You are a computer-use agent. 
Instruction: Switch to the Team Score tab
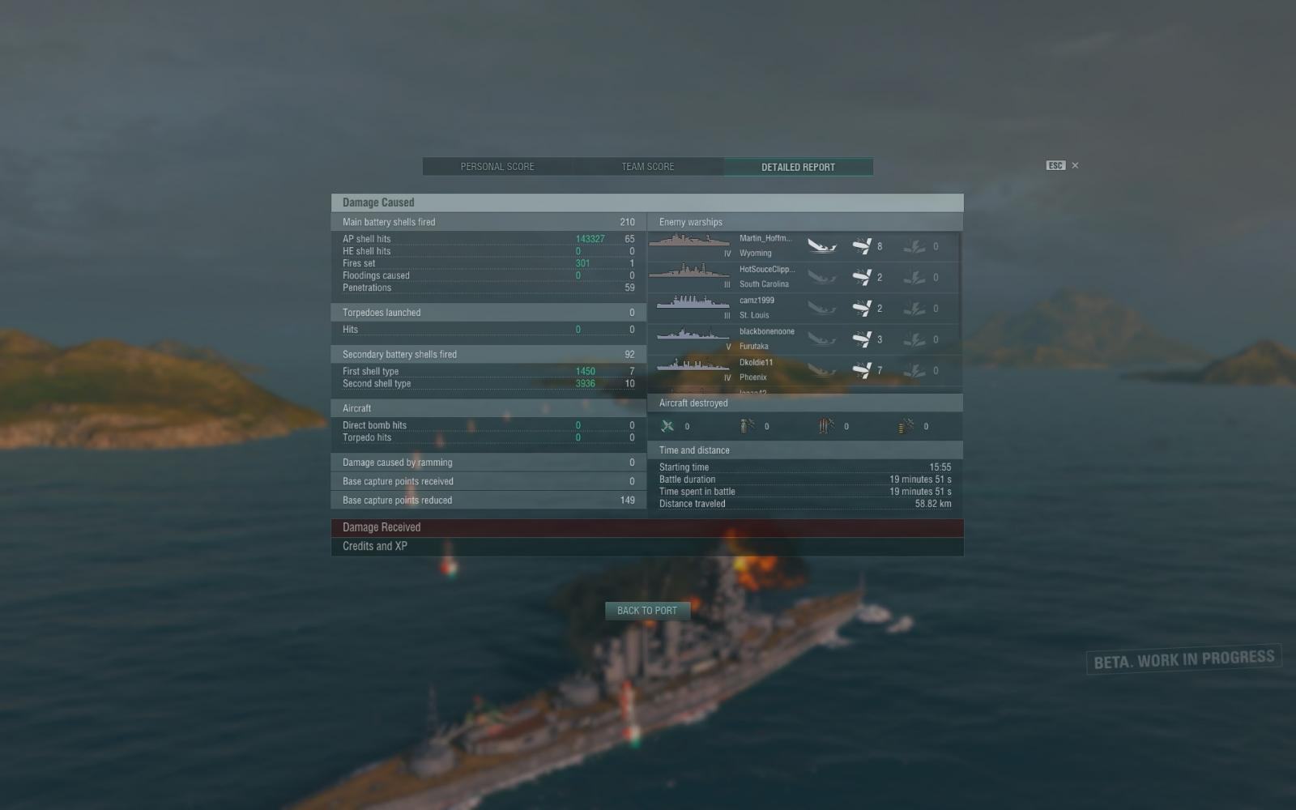click(648, 167)
